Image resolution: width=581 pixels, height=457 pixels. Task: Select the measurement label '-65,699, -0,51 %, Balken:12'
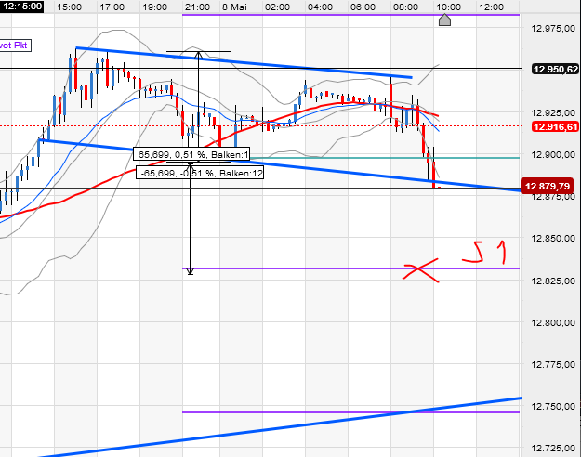tap(200, 173)
